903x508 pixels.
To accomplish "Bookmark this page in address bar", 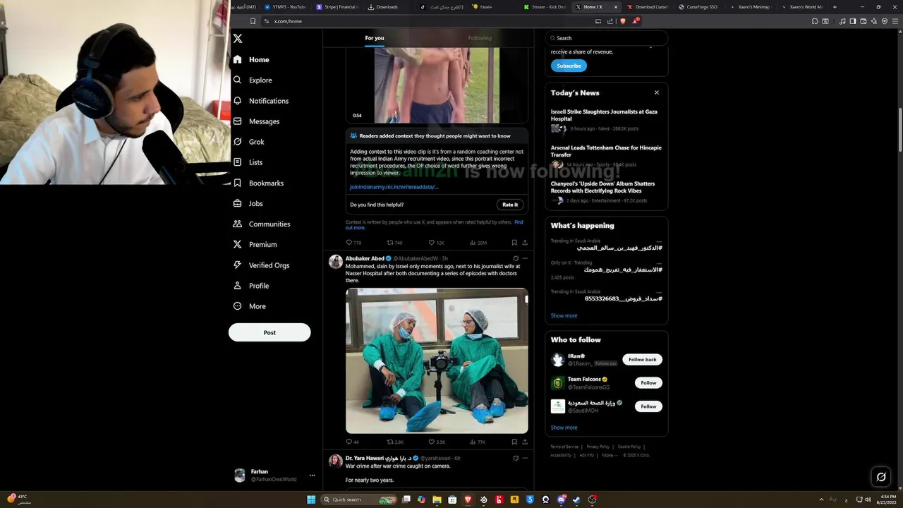I will pyautogui.click(x=253, y=21).
